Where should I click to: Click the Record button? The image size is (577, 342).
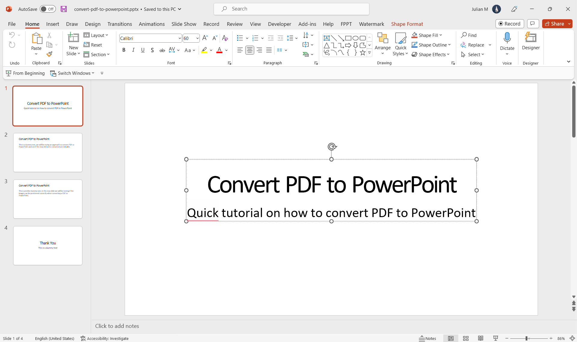510,23
